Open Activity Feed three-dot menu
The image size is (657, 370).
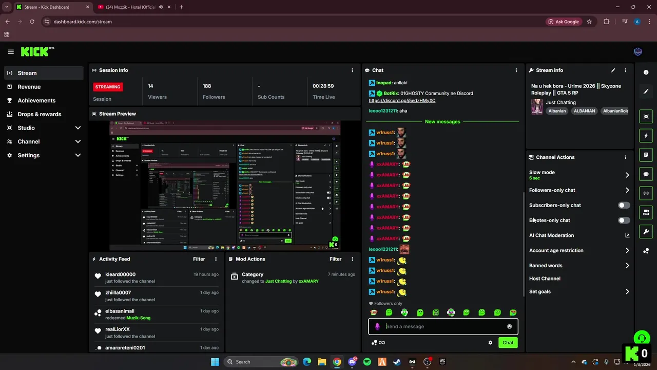(216, 259)
